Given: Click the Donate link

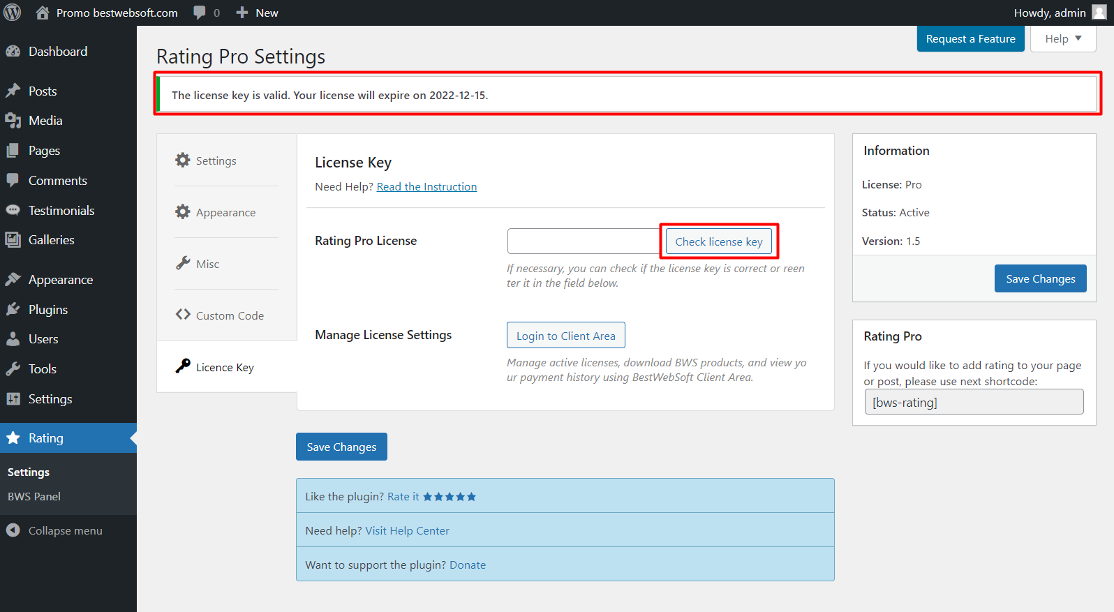Looking at the screenshot, I should coord(468,565).
